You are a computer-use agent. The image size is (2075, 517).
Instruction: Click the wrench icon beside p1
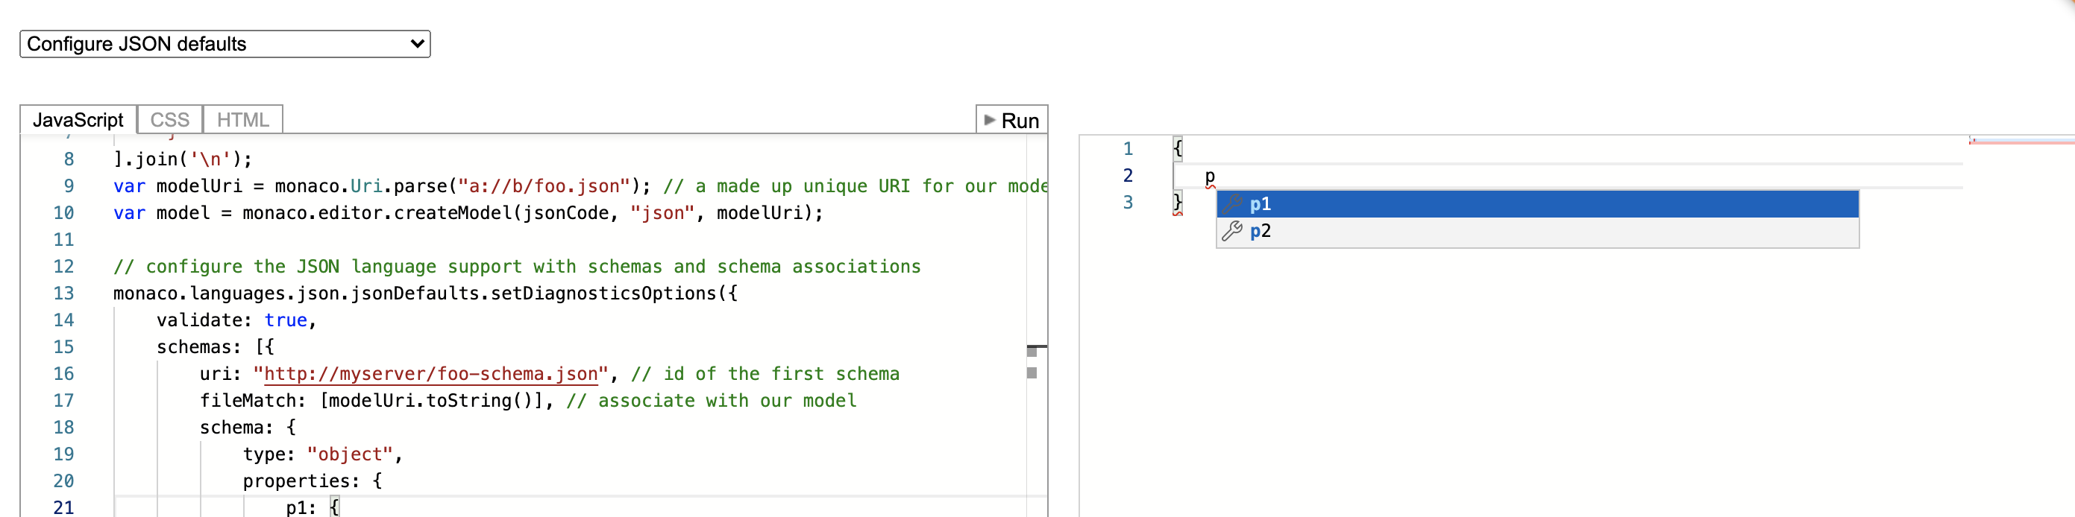pos(1231,204)
